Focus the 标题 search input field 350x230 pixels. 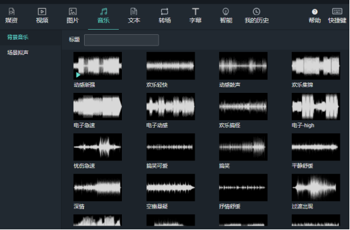121,40
